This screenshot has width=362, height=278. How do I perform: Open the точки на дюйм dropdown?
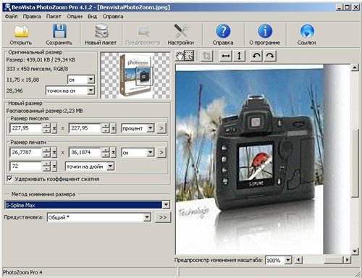[x=111, y=166]
